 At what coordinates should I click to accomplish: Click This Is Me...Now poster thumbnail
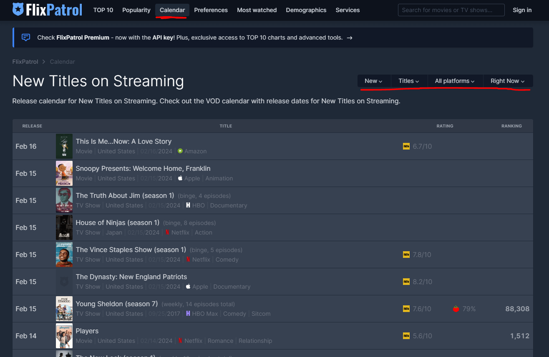(64, 146)
